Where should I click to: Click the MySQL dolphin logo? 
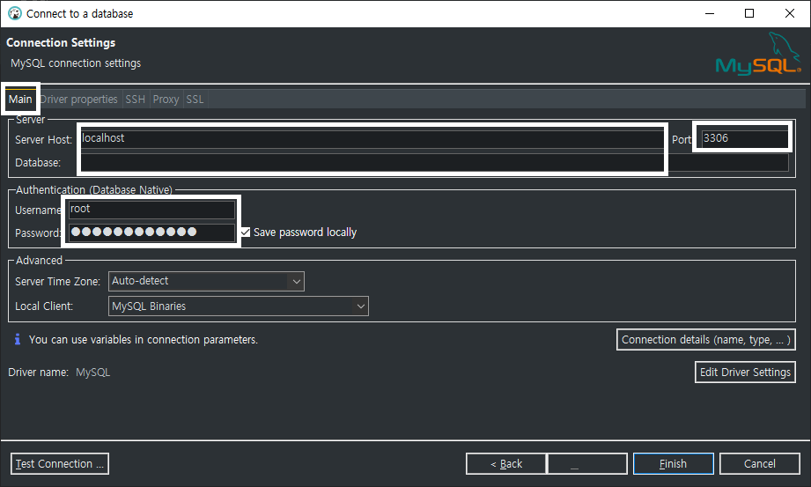pos(758,54)
